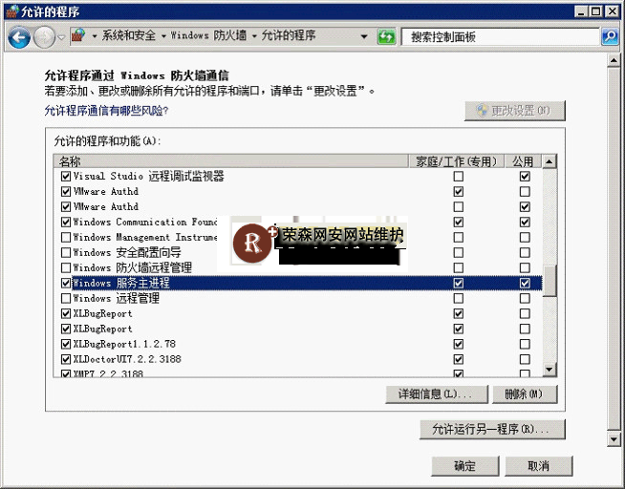Click the firewall icon in the title bar

[x=11, y=11]
